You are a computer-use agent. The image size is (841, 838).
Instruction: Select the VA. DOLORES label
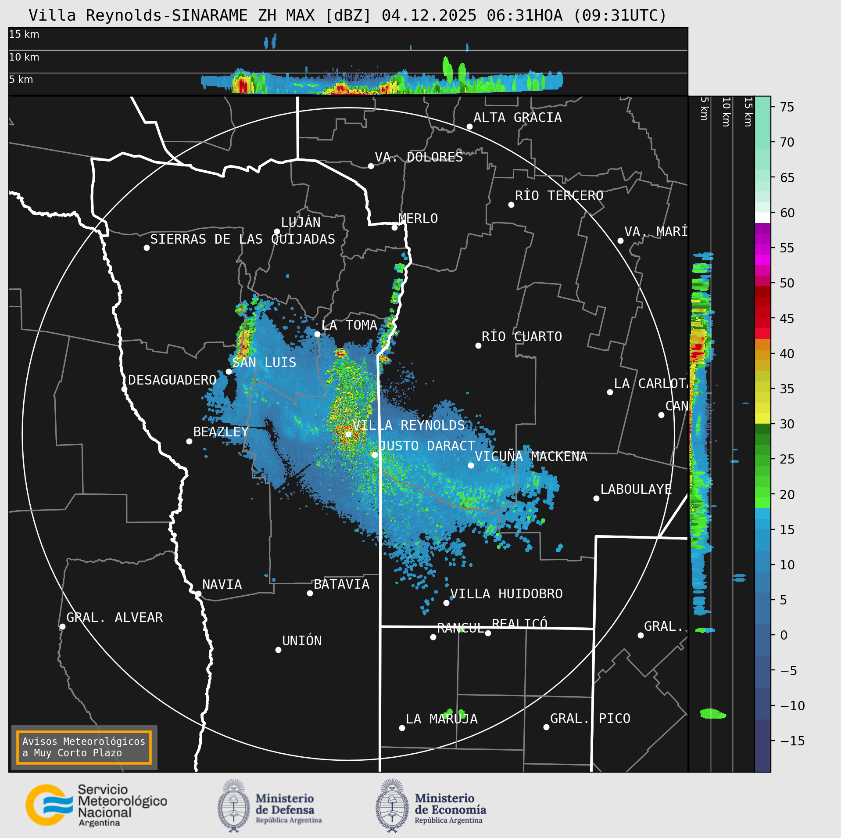click(419, 157)
